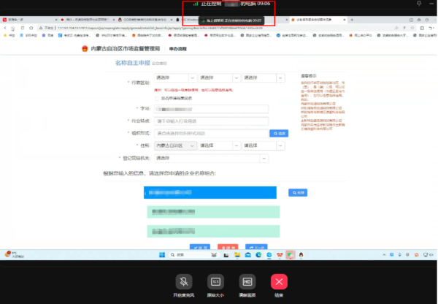
Task: Open first administrative division dropdown
Action: point(171,78)
